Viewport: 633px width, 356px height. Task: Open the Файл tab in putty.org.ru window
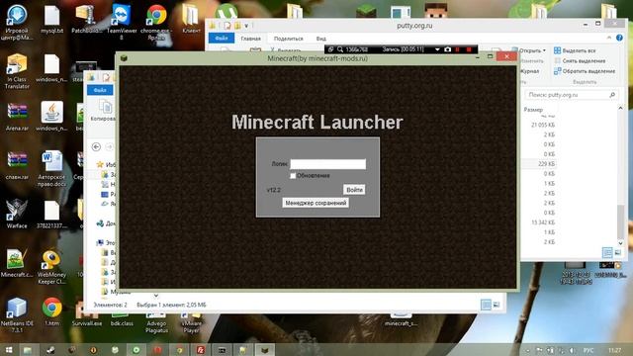(222, 39)
